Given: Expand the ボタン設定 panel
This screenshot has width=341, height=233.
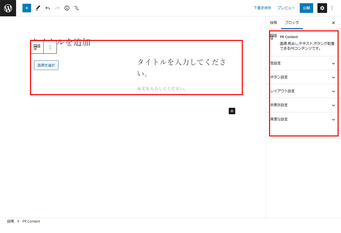Looking at the screenshot, I should click(x=302, y=77).
